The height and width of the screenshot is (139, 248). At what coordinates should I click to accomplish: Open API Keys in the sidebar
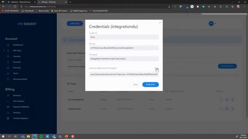click(17, 51)
